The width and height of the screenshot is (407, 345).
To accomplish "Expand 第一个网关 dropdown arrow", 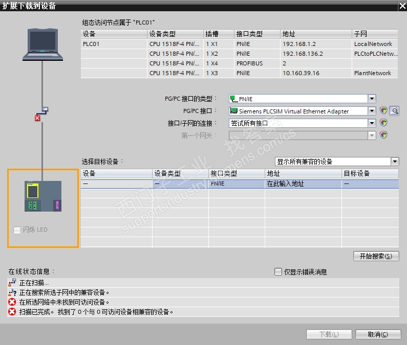I will tap(372, 135).
